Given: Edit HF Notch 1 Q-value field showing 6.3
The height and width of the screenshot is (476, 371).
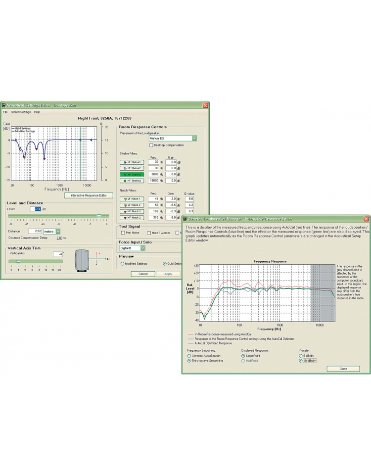Looking at the screenshot, I should pyautogui.click(x=189, y=211).
